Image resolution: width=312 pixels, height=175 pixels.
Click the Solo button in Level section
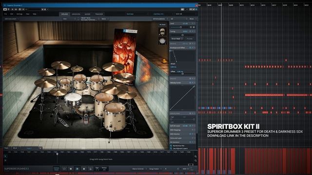[191, 27]
